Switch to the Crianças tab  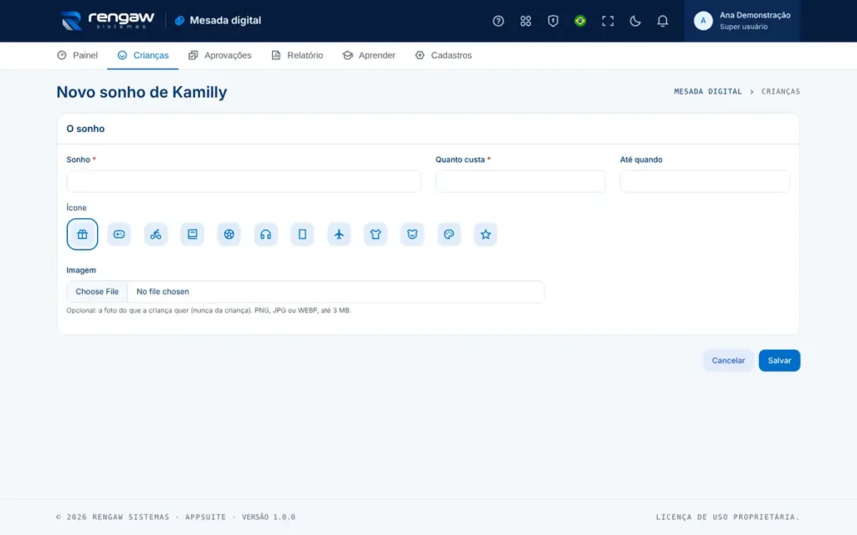[x=142, y=55]
